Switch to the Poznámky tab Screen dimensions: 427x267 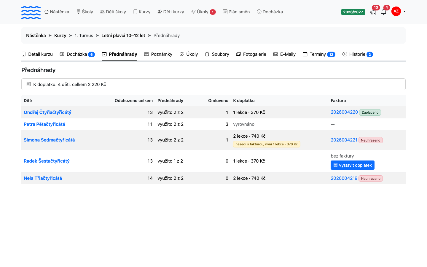pyautogui.click(x=158, y=54)
